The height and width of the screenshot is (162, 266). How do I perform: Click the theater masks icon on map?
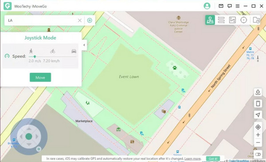click(164, 111)
